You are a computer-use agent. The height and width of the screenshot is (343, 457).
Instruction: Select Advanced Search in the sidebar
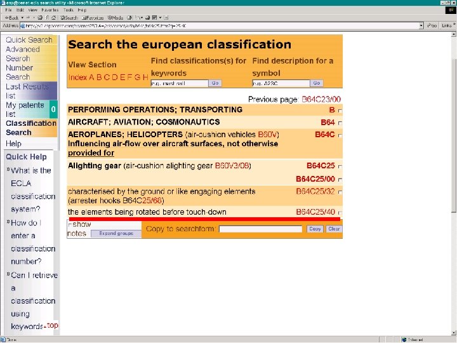click(x=22, y=54)
